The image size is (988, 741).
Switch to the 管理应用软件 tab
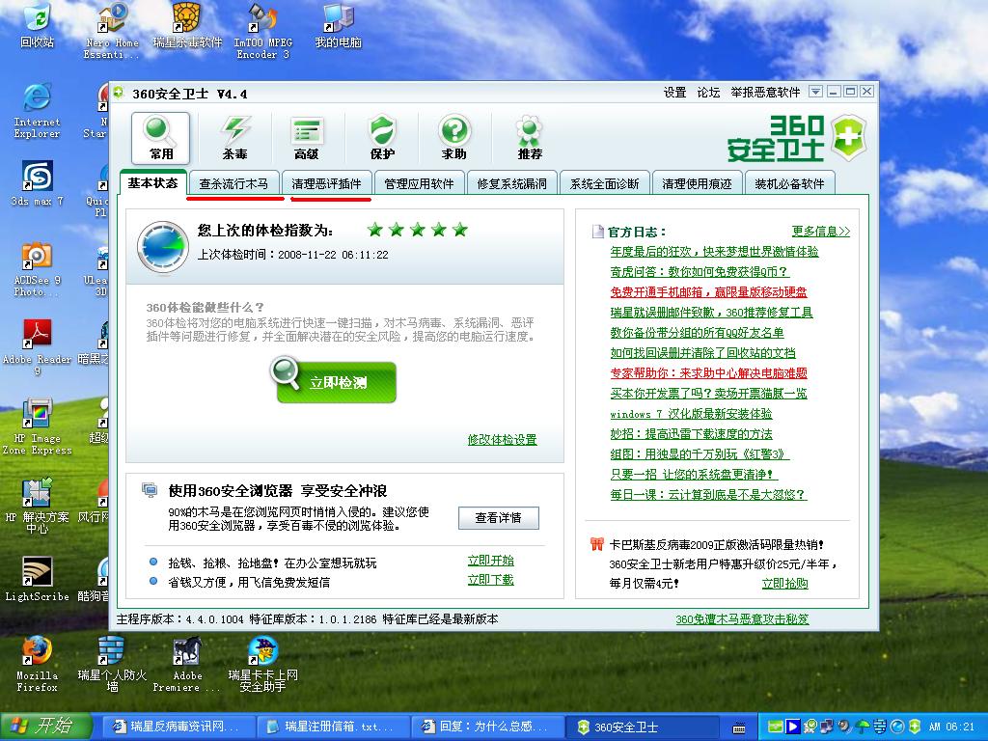point(419,183)
